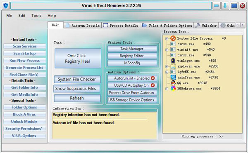Image resolution: width=248 pixels, height=153 pixels.
Task: Click the igfxHK.exe process icon
Action: pos(173,72)
